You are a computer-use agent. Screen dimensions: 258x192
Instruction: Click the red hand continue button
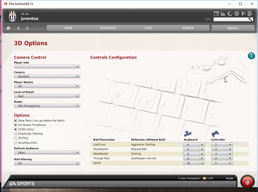tap(247, 182)
